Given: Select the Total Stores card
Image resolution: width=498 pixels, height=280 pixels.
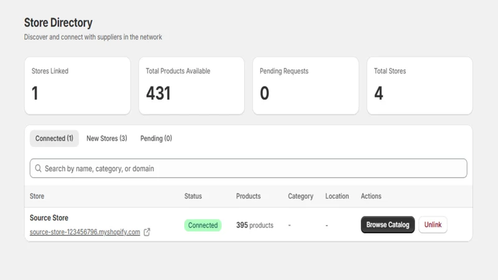Looking at the screenshot, I should point(420,86).
